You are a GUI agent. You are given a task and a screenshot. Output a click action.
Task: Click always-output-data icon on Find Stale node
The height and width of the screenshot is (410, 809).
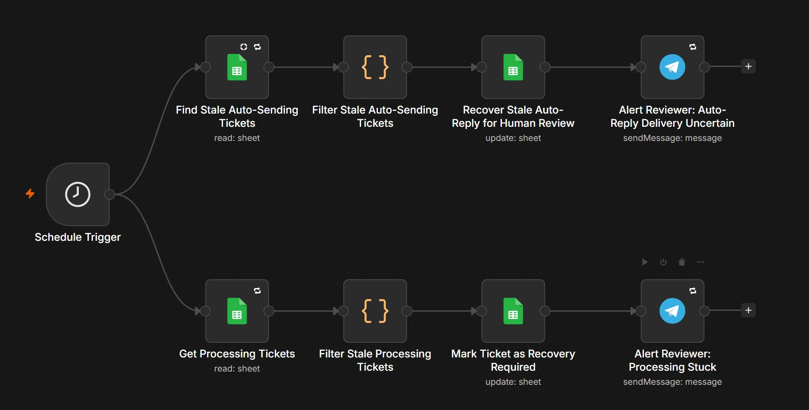(244, 47)
